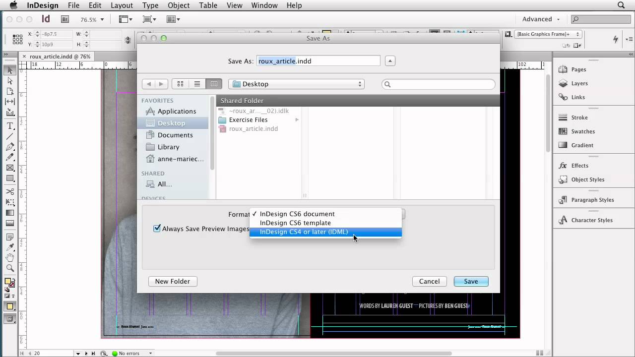
Task: Switch file browser to column view
Action: (214, 84)
